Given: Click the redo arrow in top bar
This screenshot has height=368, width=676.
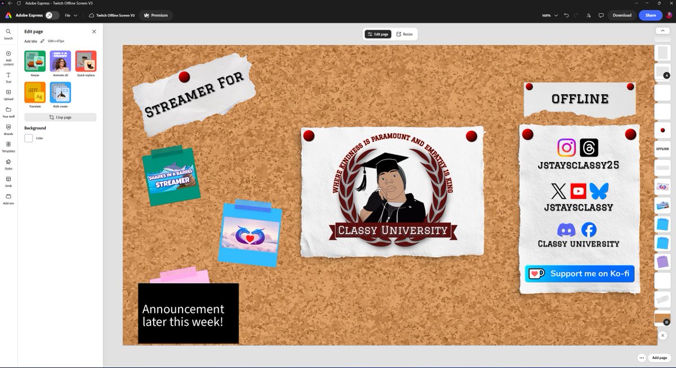Looking at the screenshot, I should 576,15.
